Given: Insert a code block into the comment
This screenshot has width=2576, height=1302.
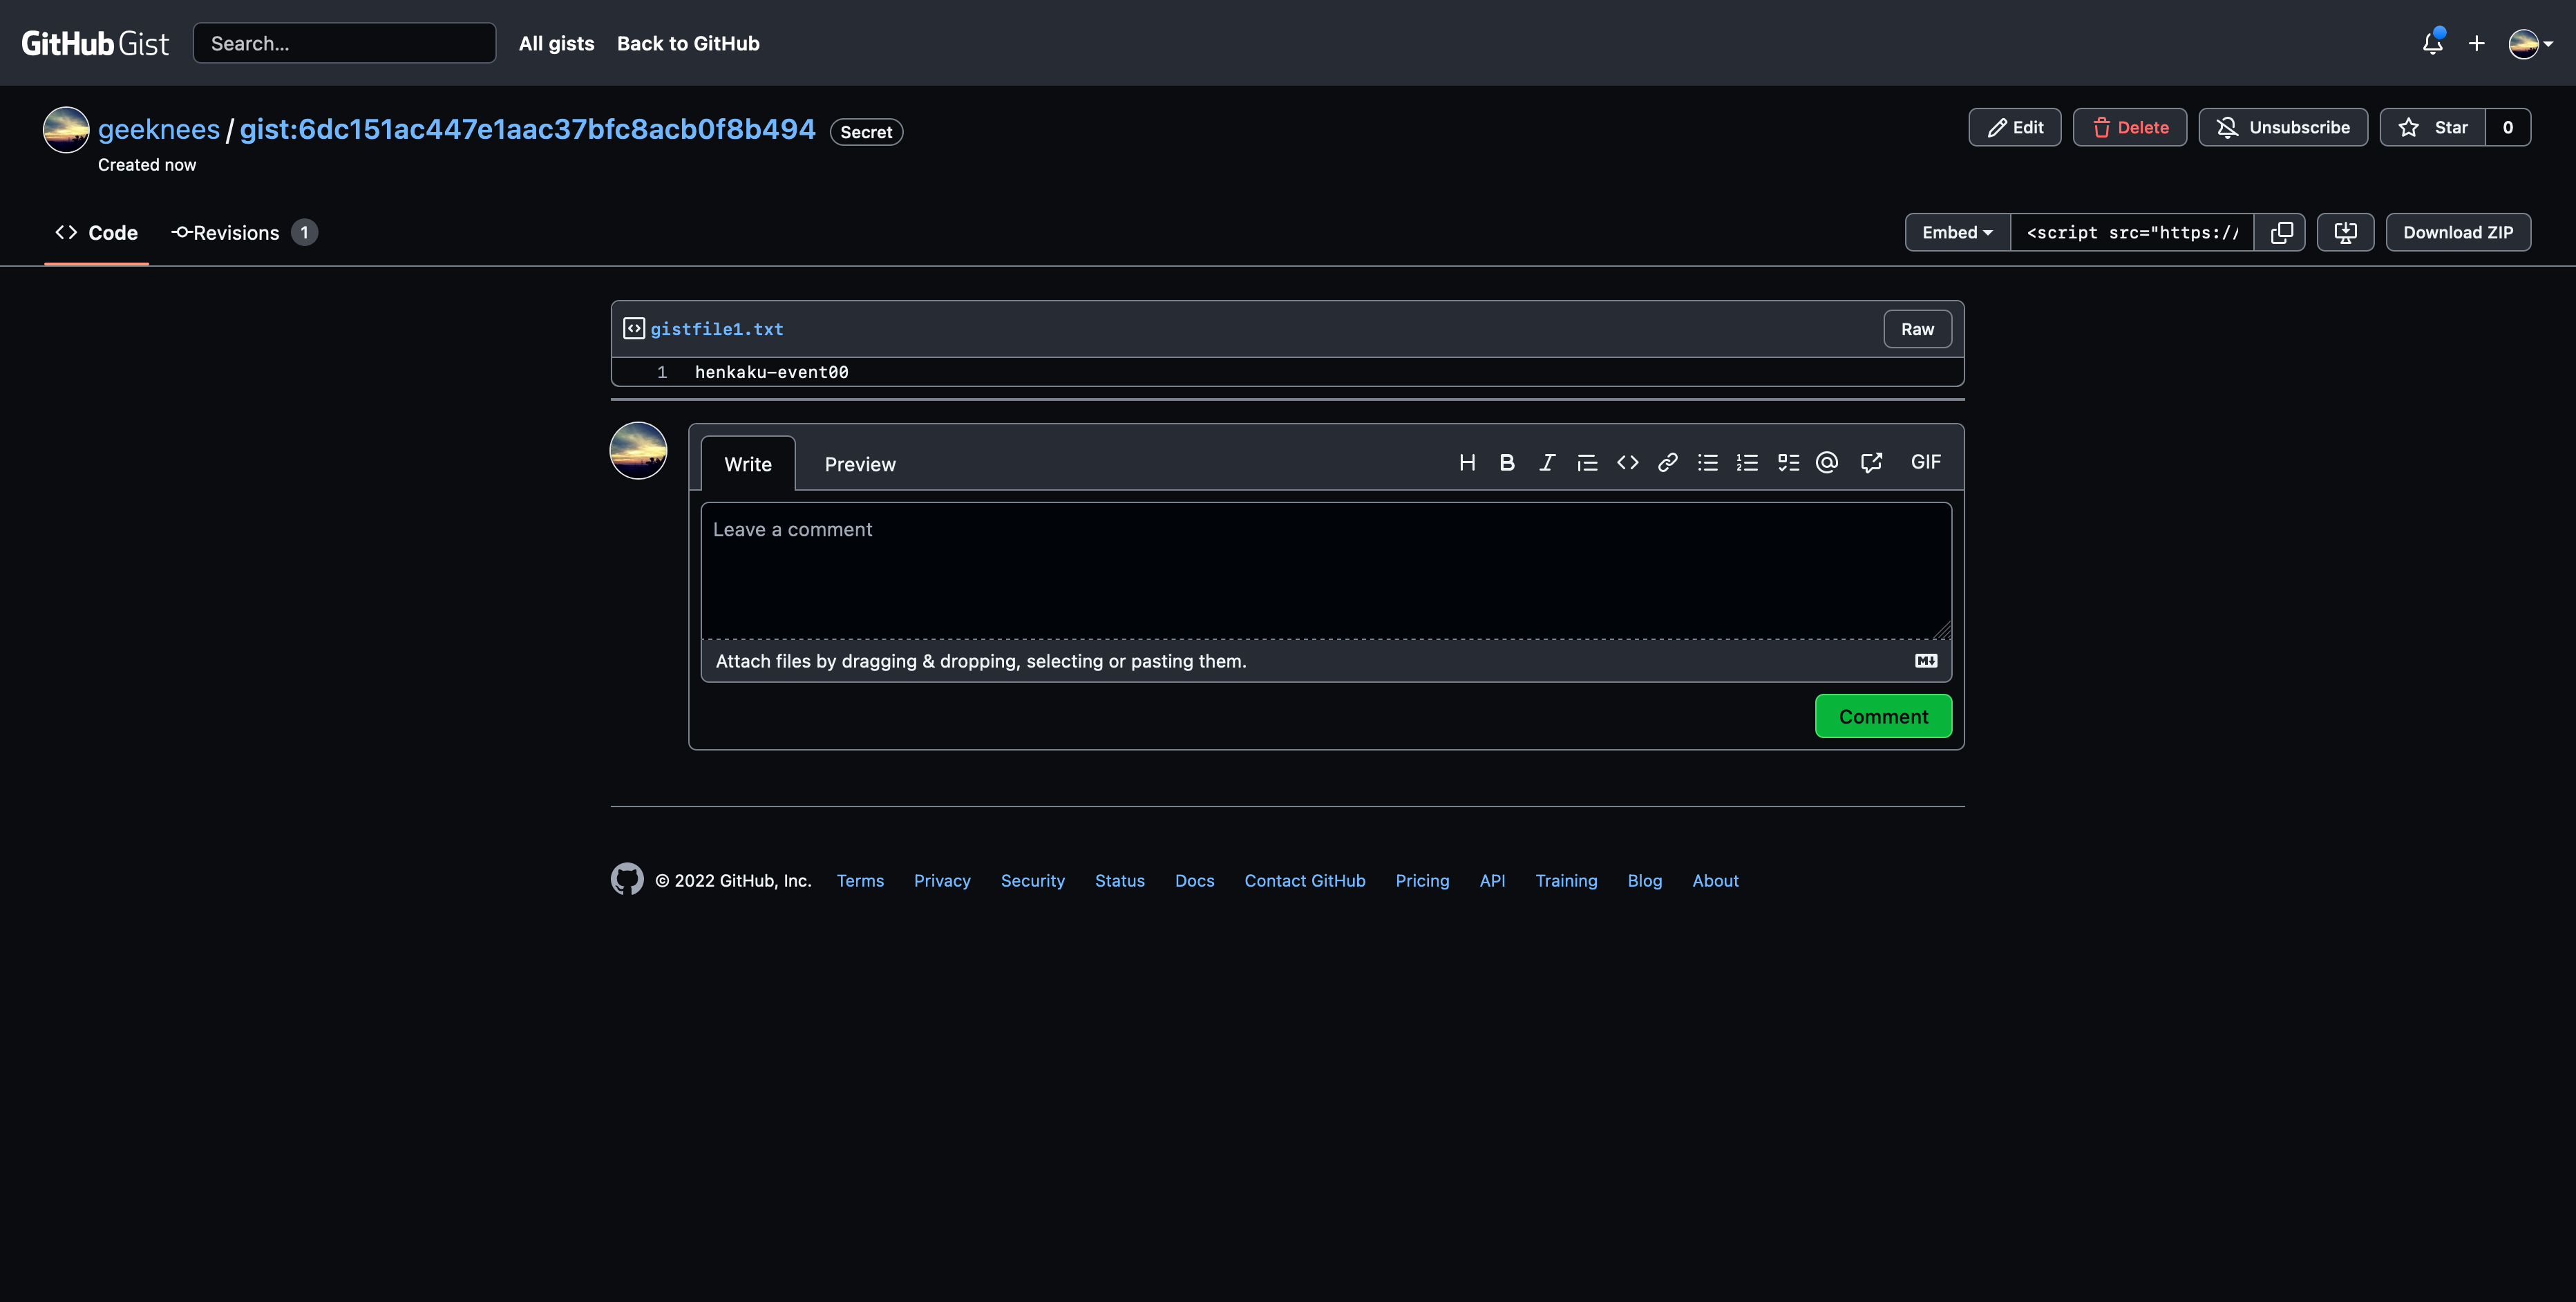Looking at the screenshot, I should click(1627, 462).
